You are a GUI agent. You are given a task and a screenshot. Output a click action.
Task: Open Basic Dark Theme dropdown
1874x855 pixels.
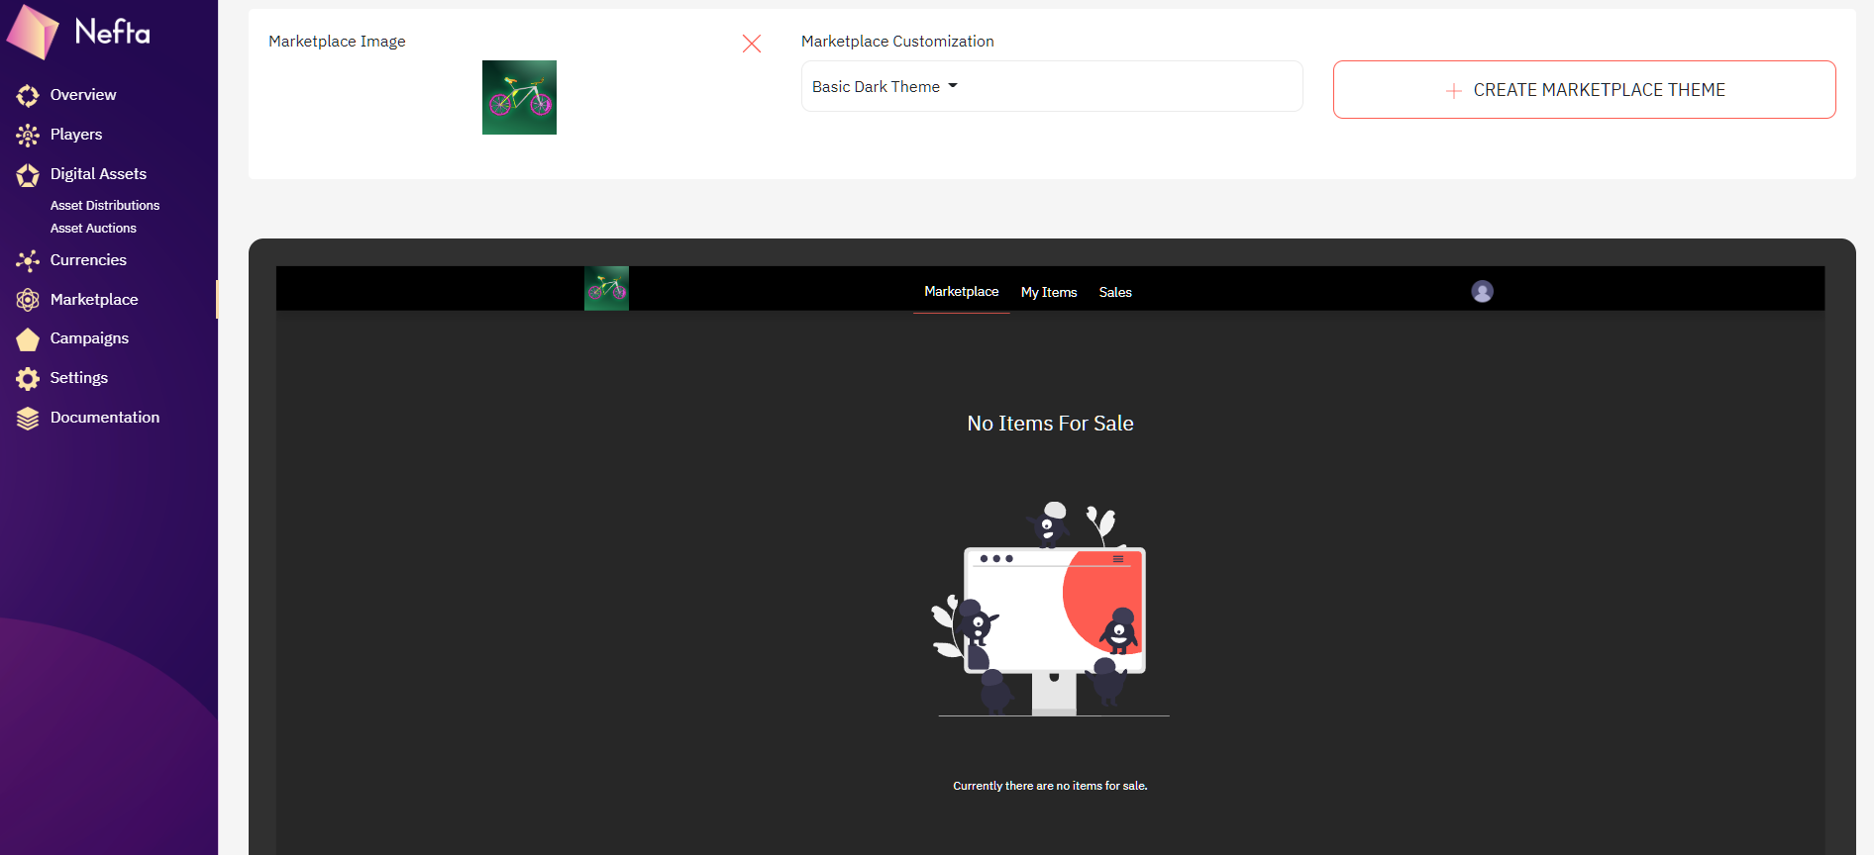pos(1052,86)
